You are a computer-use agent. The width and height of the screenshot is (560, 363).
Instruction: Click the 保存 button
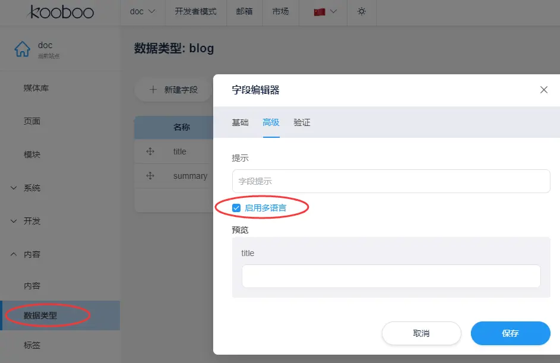pyautogui.click(x=510, y=333)
